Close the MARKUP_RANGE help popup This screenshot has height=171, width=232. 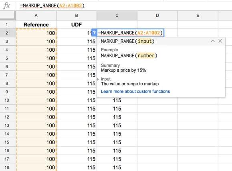coord(220,41)
